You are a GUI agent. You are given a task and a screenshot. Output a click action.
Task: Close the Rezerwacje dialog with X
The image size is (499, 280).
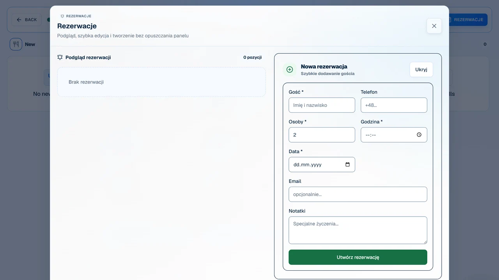(x=434, y=26)
